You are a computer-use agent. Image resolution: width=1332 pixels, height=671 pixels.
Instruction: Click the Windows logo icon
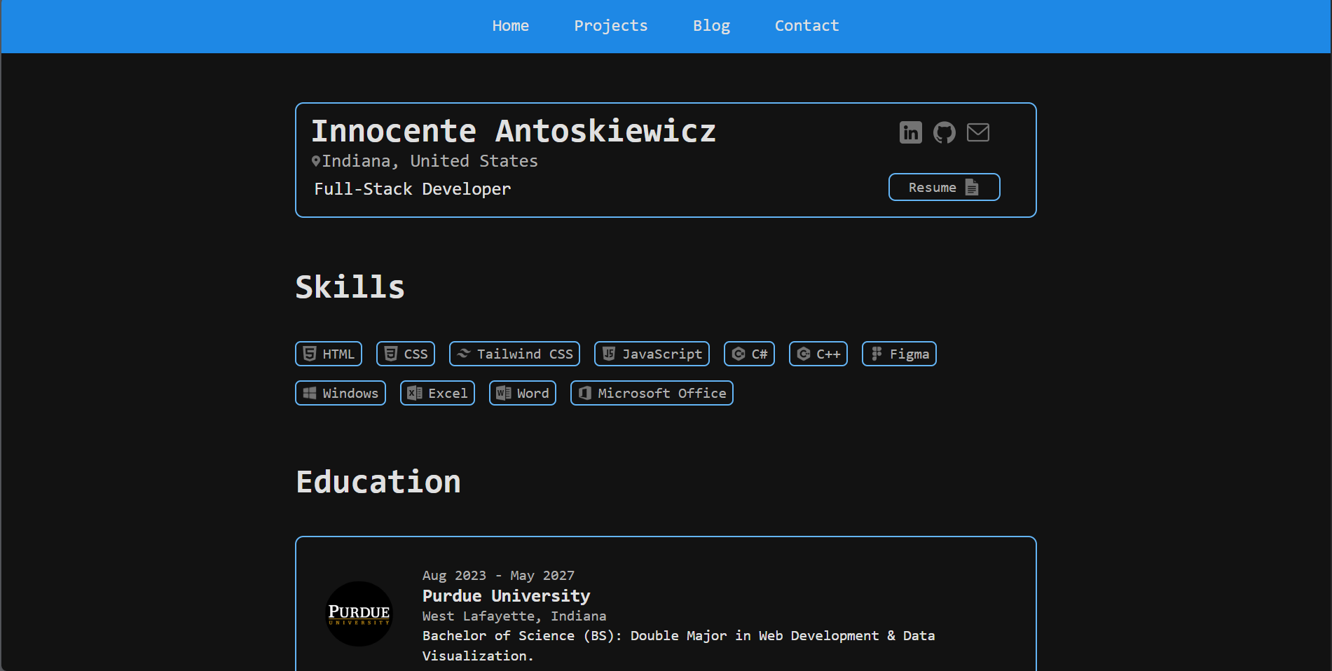pyautogui.click(x=310, y=393)
